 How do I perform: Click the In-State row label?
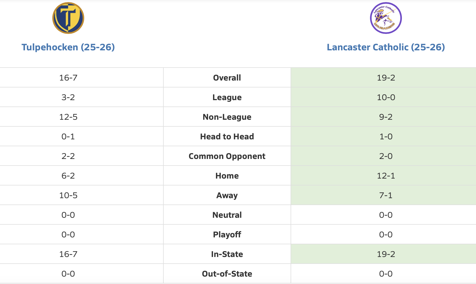click(x=227, y=254)
